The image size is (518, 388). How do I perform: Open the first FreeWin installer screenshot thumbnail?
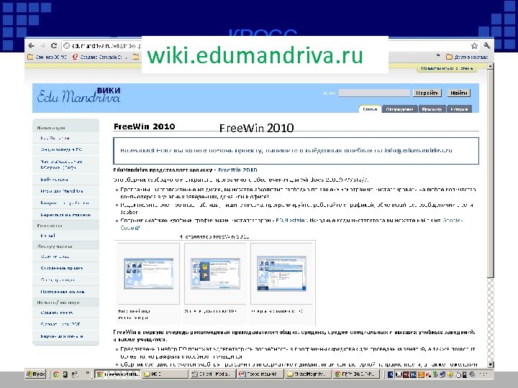coord(148,274)
